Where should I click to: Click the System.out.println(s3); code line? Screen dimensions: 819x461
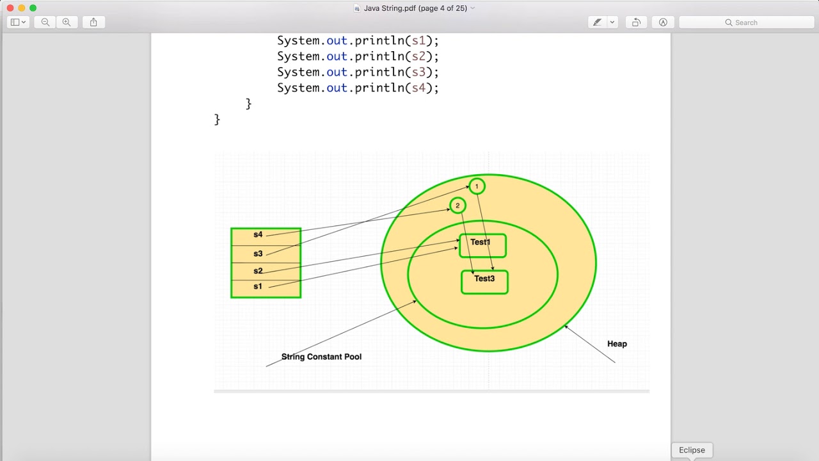point(358,72)
